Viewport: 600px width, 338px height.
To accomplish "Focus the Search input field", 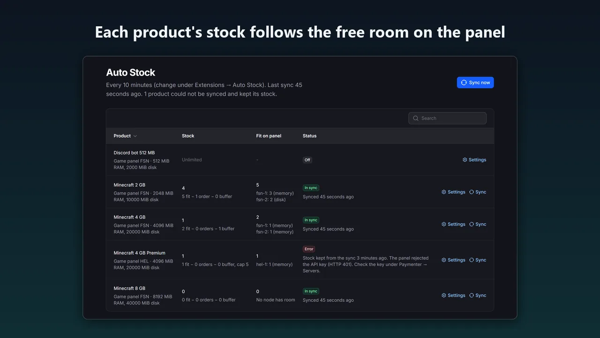I will click(447, 118).
